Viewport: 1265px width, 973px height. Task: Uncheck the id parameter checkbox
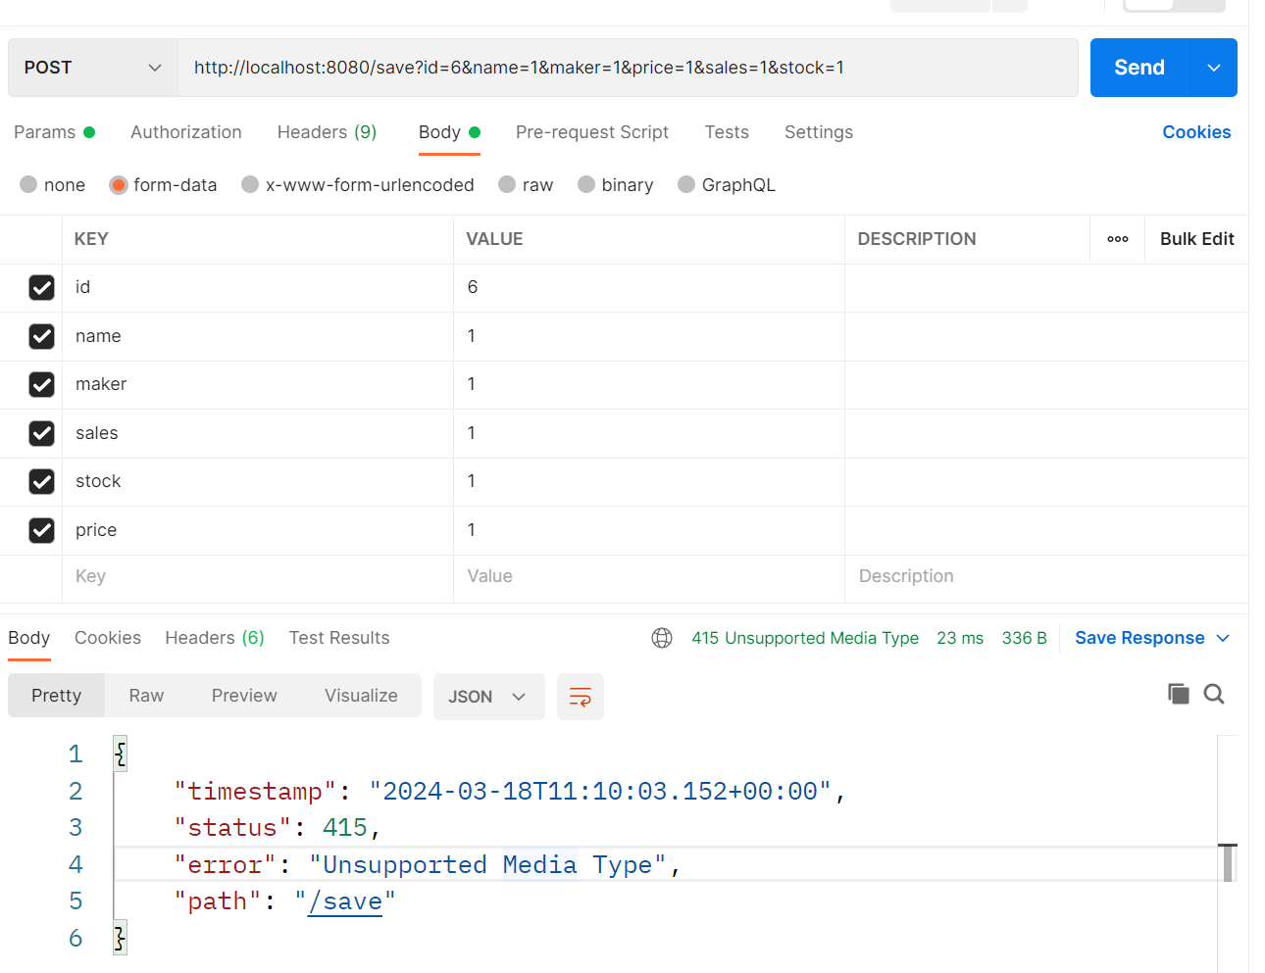click(x=41, y=287)
